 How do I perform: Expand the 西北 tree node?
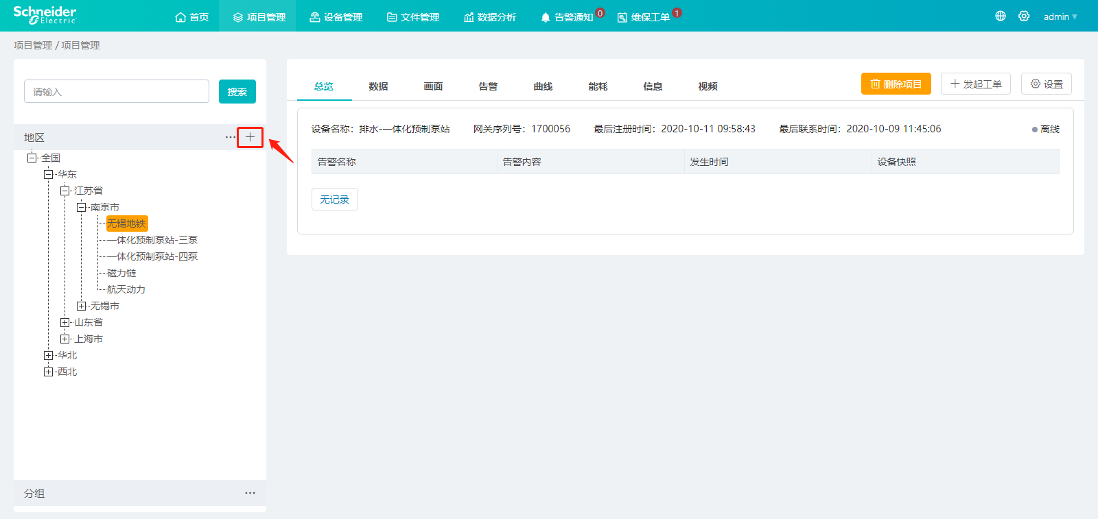(x=48, y=372)
